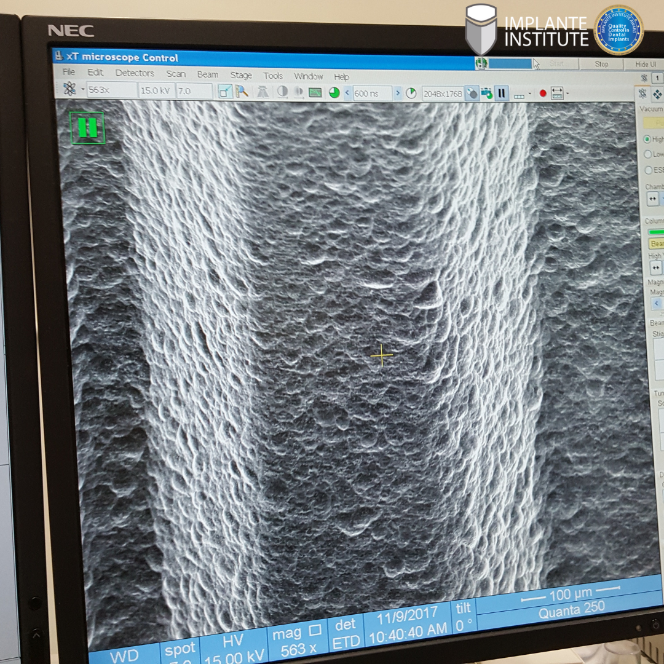The image size is (664, 664).
Task: Select the ESEM vacuum mode option
Action: point(648,170)
